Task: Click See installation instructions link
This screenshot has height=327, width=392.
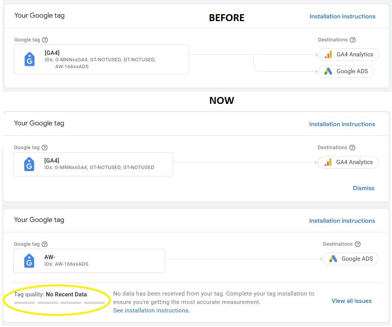Action: (x=151, y=311)
